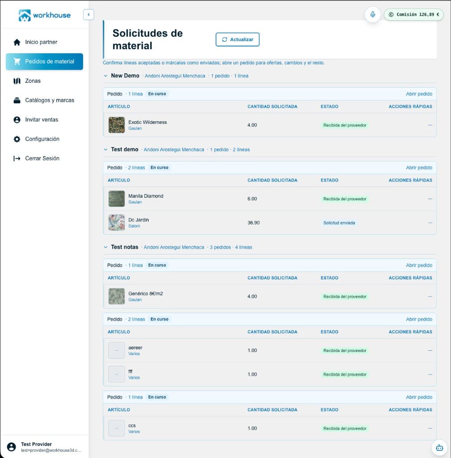Collapse the New Demo group
This screenshot has width=451, height=458.
(106, 76)
